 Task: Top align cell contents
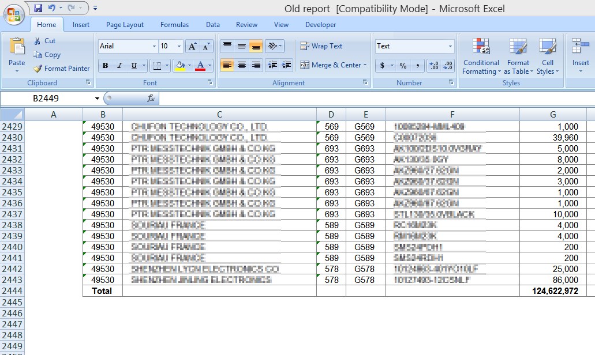[227, 46]
